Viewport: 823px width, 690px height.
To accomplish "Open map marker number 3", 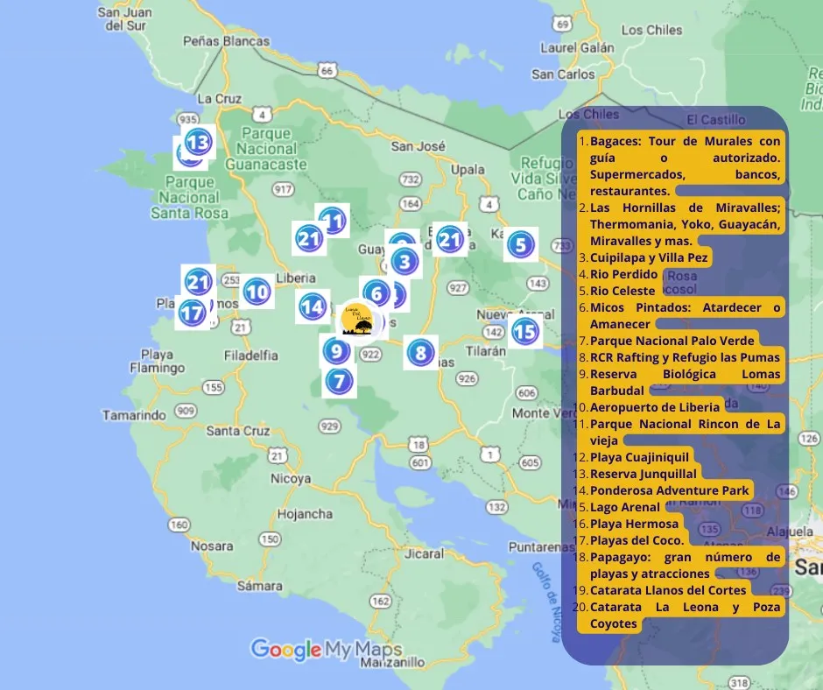I will (x=404, y=262).
